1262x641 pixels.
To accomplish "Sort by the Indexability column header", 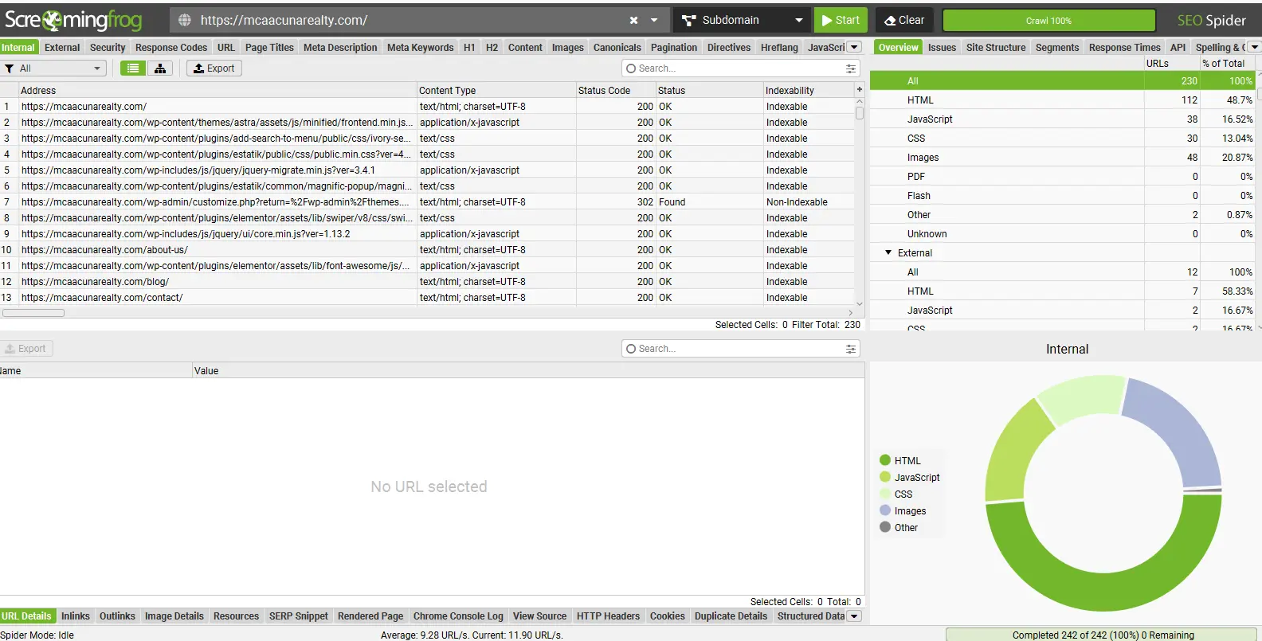I will point(808,91).
